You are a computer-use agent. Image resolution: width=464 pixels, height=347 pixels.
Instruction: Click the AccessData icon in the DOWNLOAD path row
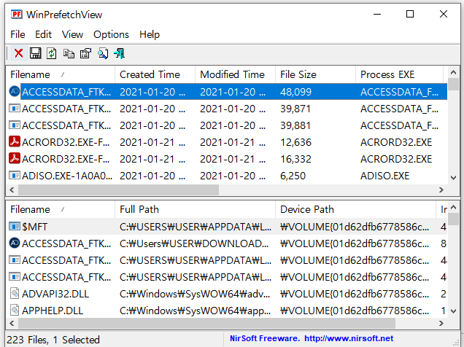point(14,243)
